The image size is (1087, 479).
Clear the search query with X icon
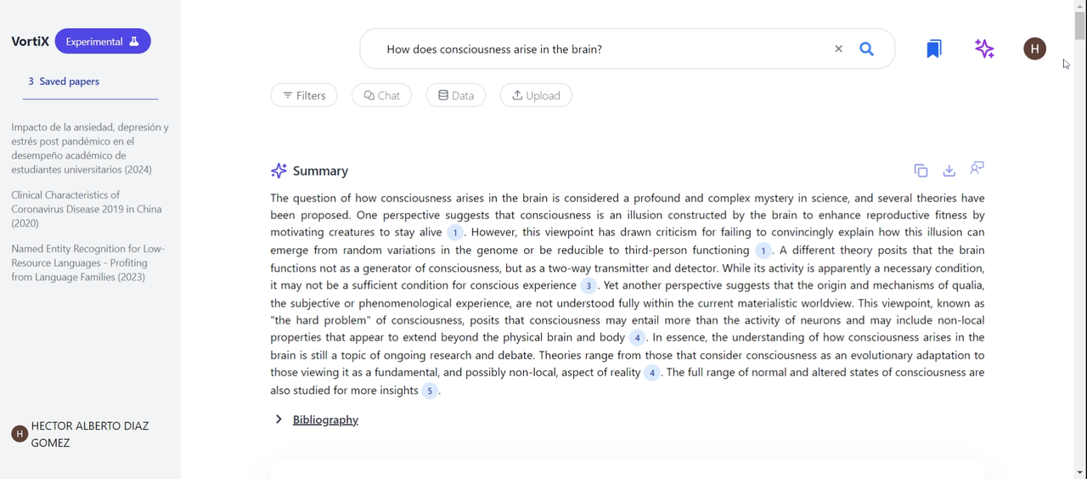(838, 49)
